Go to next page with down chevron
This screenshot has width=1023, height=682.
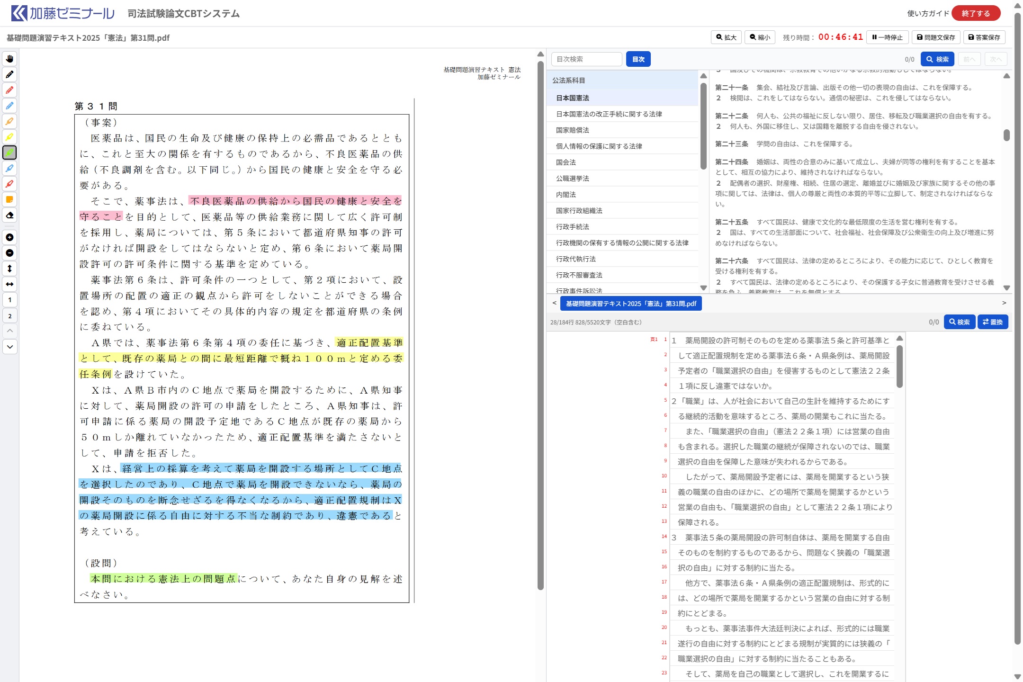coord(9,347)
